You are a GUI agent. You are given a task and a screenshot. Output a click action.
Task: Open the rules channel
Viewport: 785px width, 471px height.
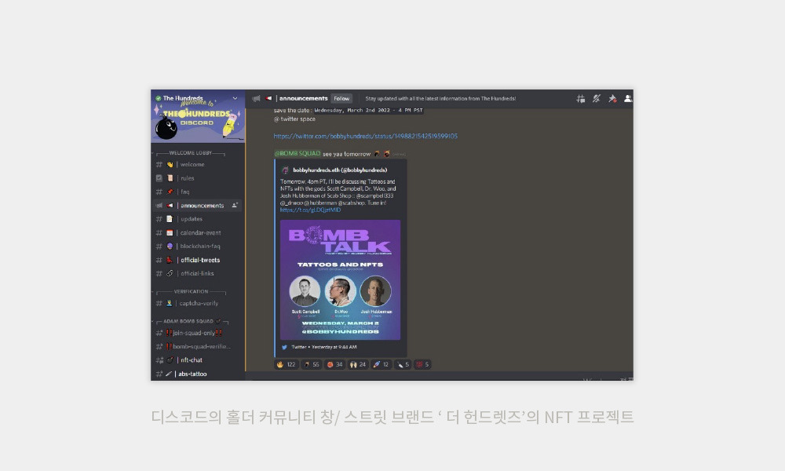pyautogui.click(x=197, y=177)
